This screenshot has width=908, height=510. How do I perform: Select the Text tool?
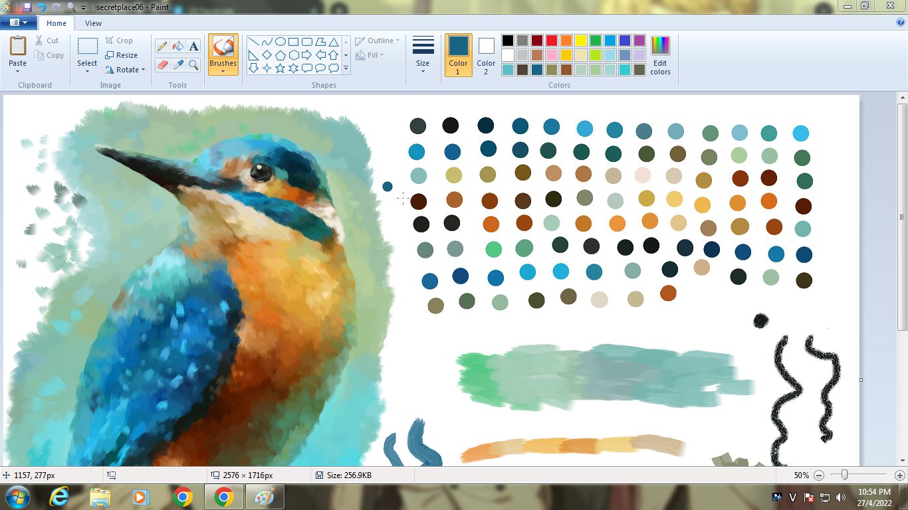193,46
